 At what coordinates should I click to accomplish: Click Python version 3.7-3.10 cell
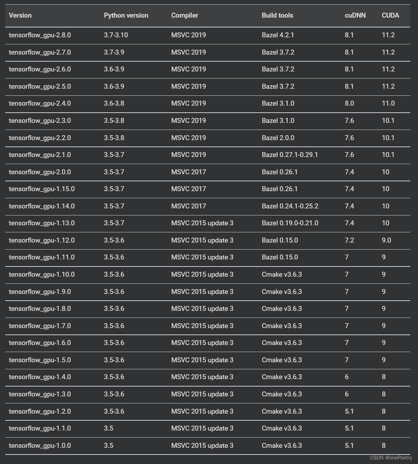click(116, 35)
